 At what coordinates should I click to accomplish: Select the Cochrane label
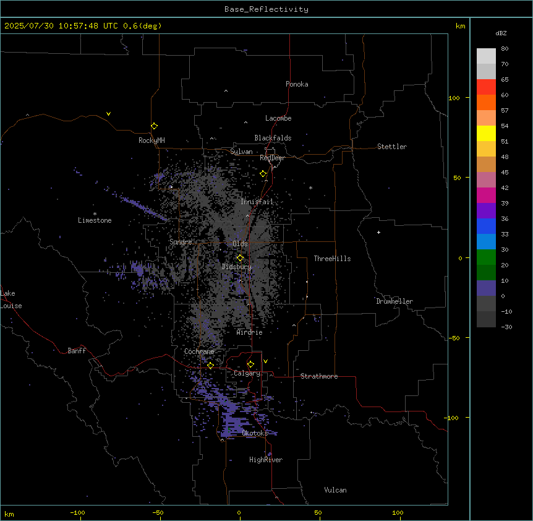(199, 351)
